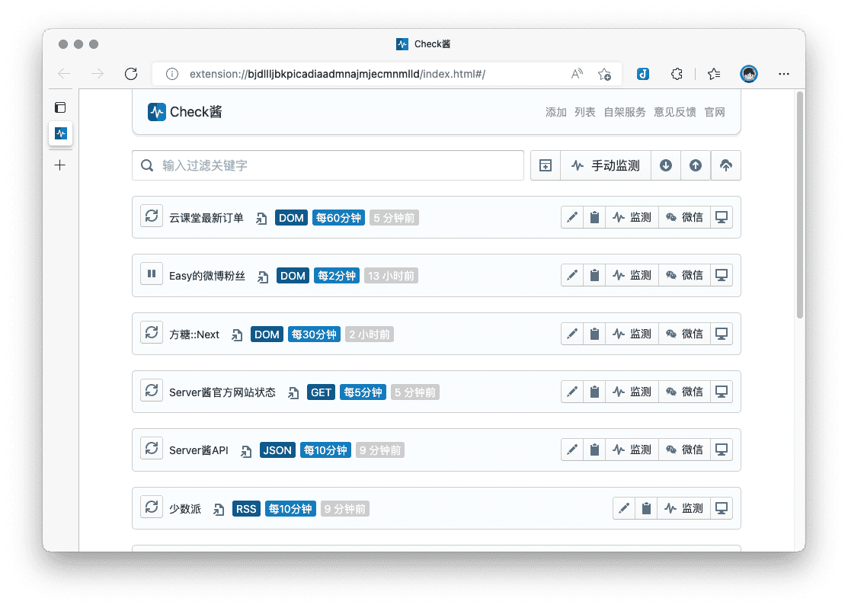Click the upload arrow circle icon
This screenshot has height=608, width=848.
[x=696, y=165]
